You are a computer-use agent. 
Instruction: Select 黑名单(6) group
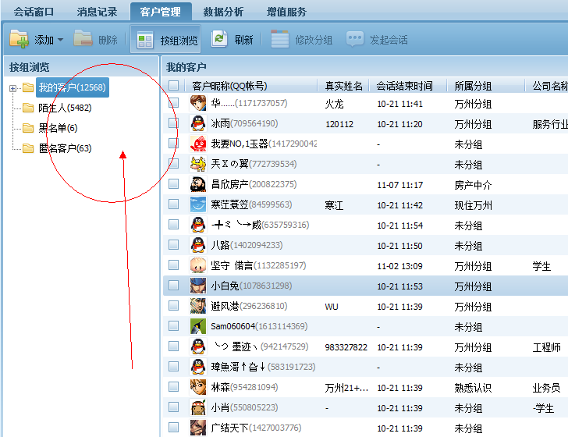58,128
